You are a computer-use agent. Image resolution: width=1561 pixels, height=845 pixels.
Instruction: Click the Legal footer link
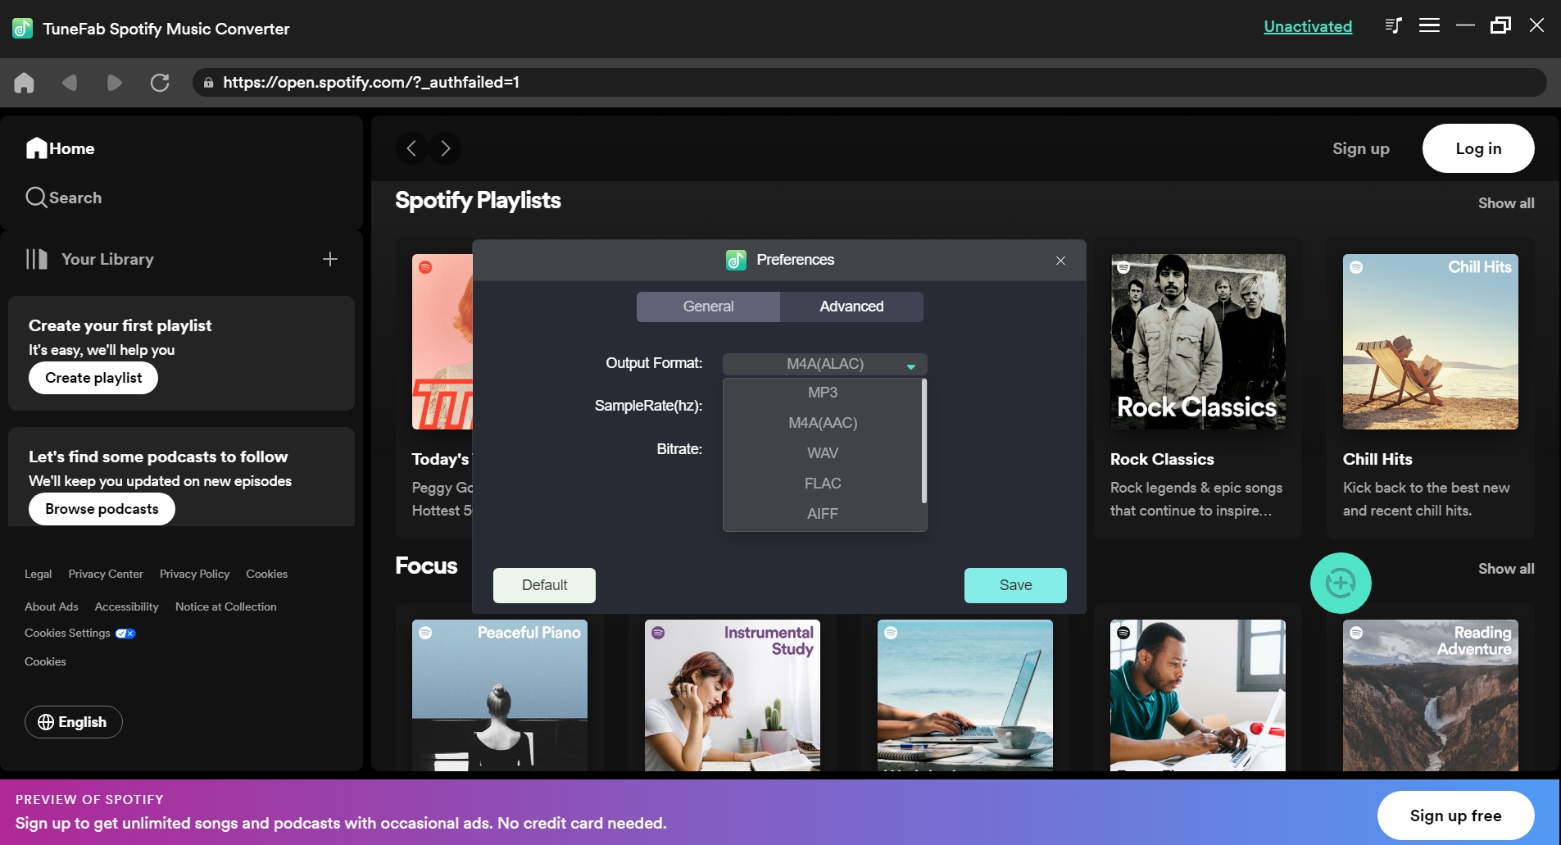pos(38,574)
